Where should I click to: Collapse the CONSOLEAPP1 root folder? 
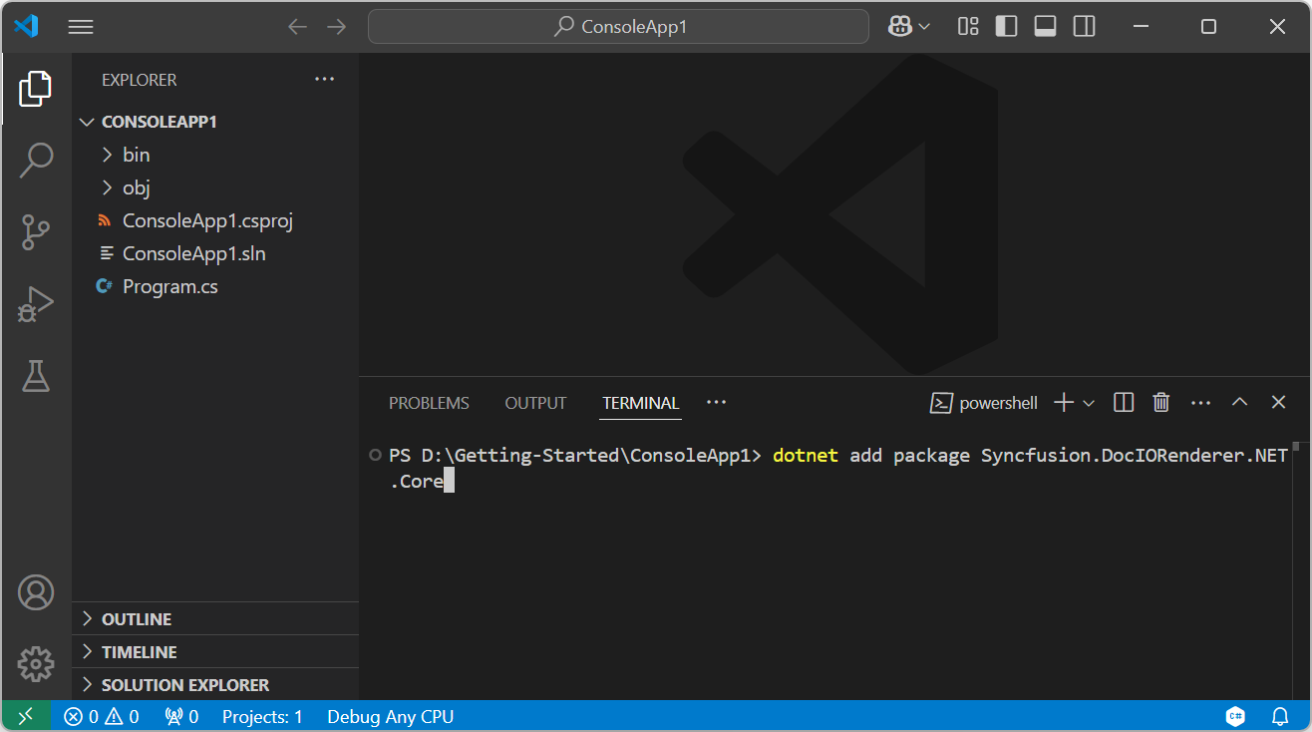[215, 122]
